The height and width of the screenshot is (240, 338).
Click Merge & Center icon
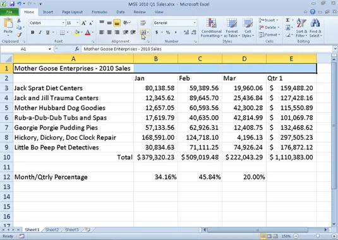click(143, 33)
